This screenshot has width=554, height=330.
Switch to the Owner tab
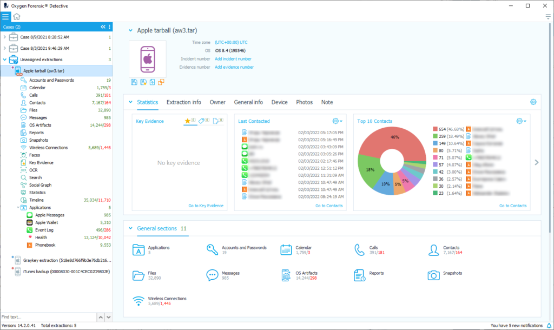tap(217, 102)
